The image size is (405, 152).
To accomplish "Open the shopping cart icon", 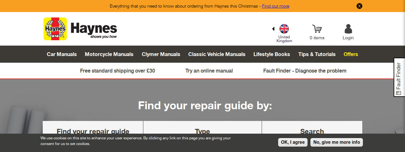I will pyautogui.click(x=317, y=29).
